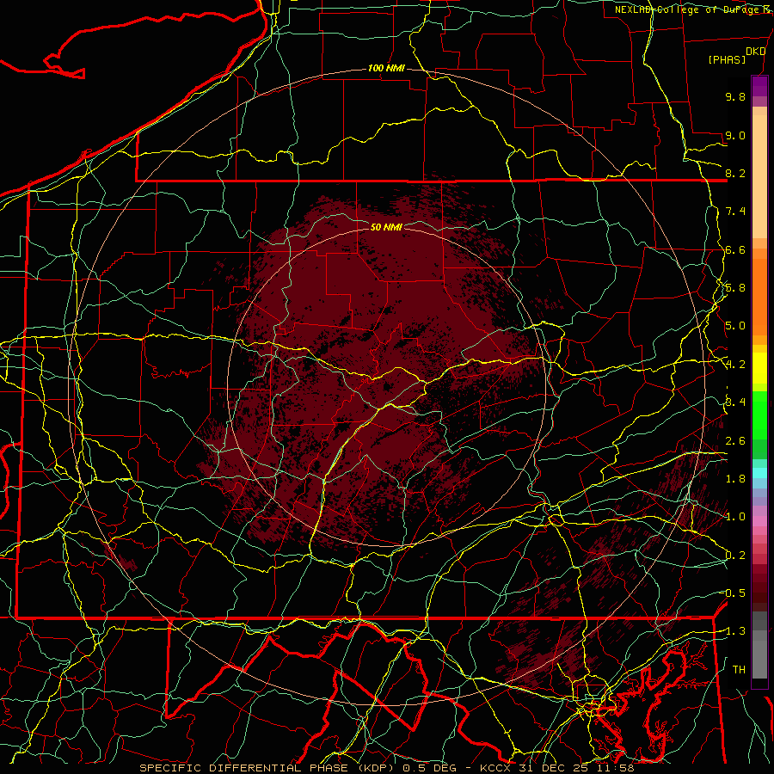Pick the orange segment of color bar
Viewport: 774px width, 774px height.
(759, 296)
